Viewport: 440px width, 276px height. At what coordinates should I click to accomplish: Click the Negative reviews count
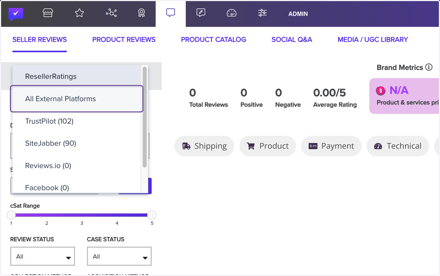(279, 93)
